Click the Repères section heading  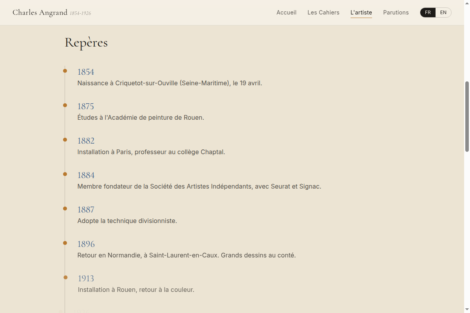click(86, 42)
